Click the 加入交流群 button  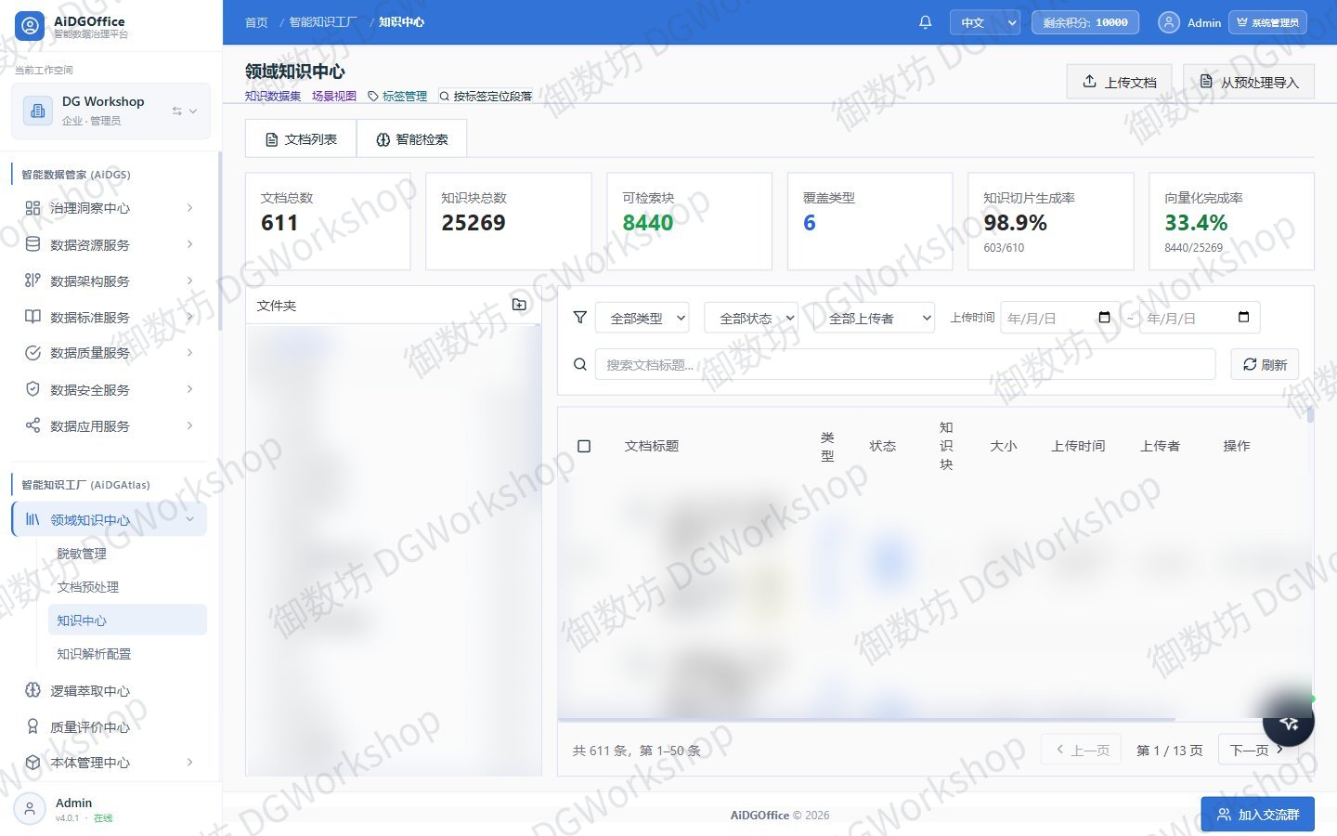tap(1258, 815)
